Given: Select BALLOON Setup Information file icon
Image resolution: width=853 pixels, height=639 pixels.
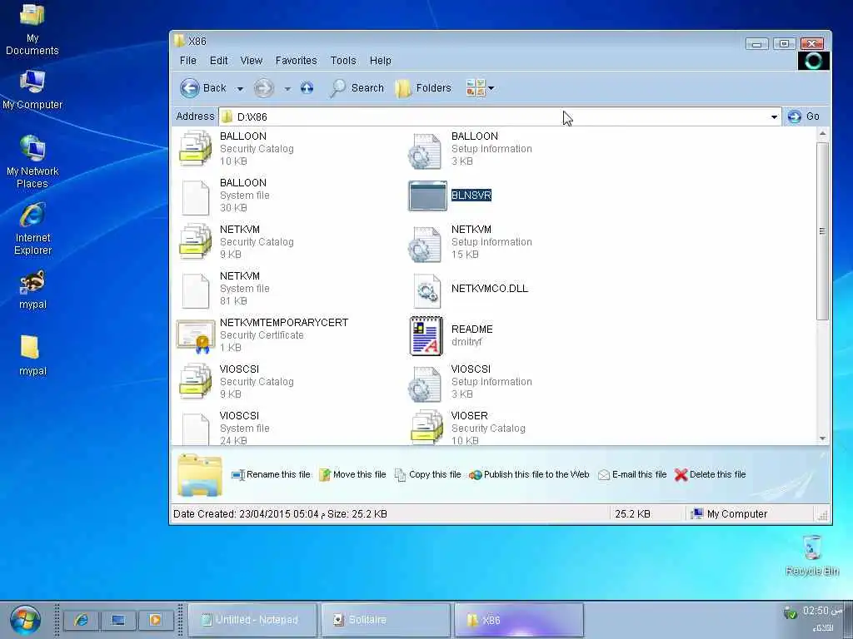Looking at the screenshot, I should 426,151.
